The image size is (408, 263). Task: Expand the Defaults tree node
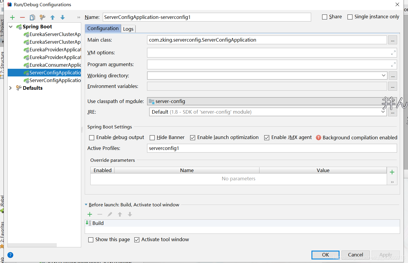11,88
